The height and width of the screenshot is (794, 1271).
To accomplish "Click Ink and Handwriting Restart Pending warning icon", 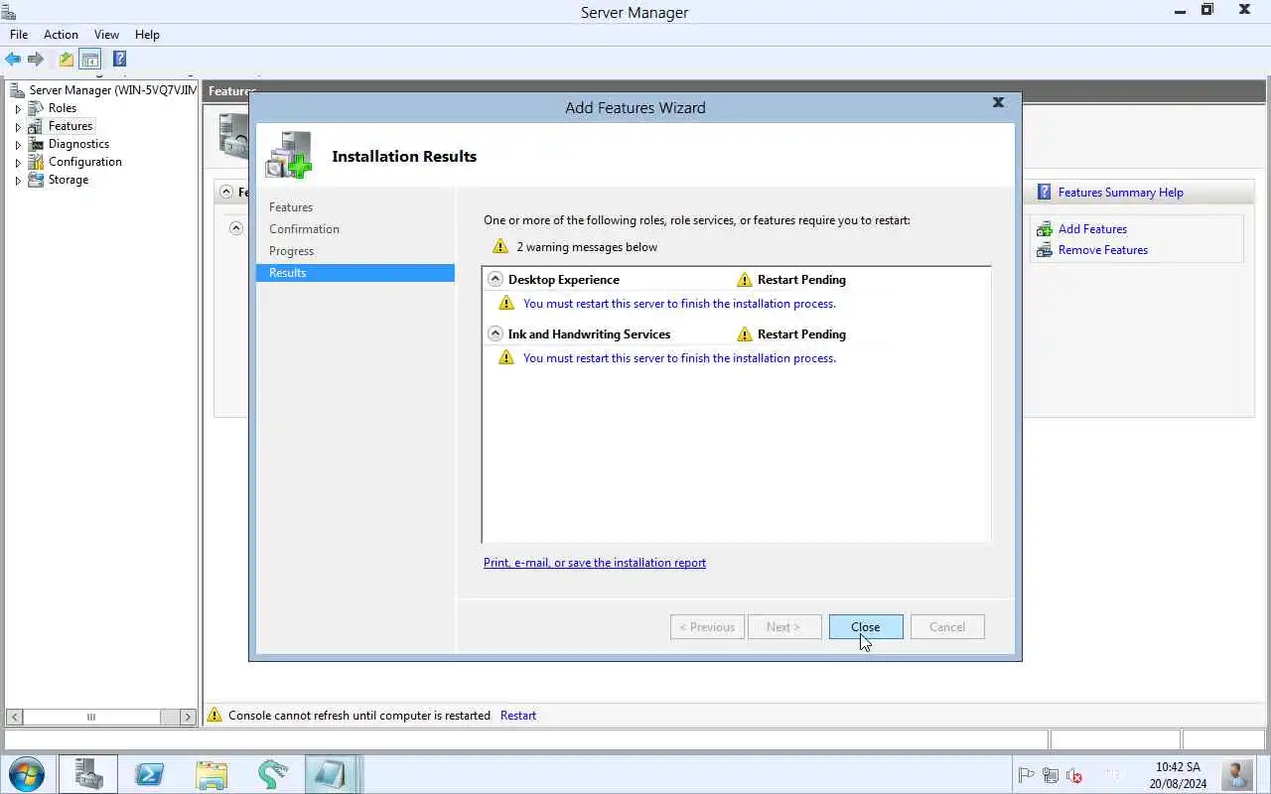I will click(745, 334).
